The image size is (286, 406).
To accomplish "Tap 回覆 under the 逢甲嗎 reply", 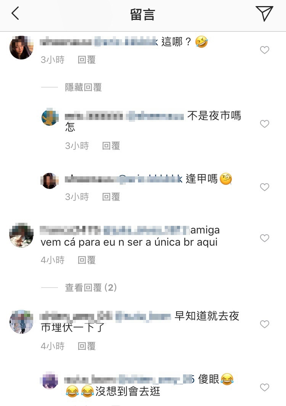I will coord(111,197).
